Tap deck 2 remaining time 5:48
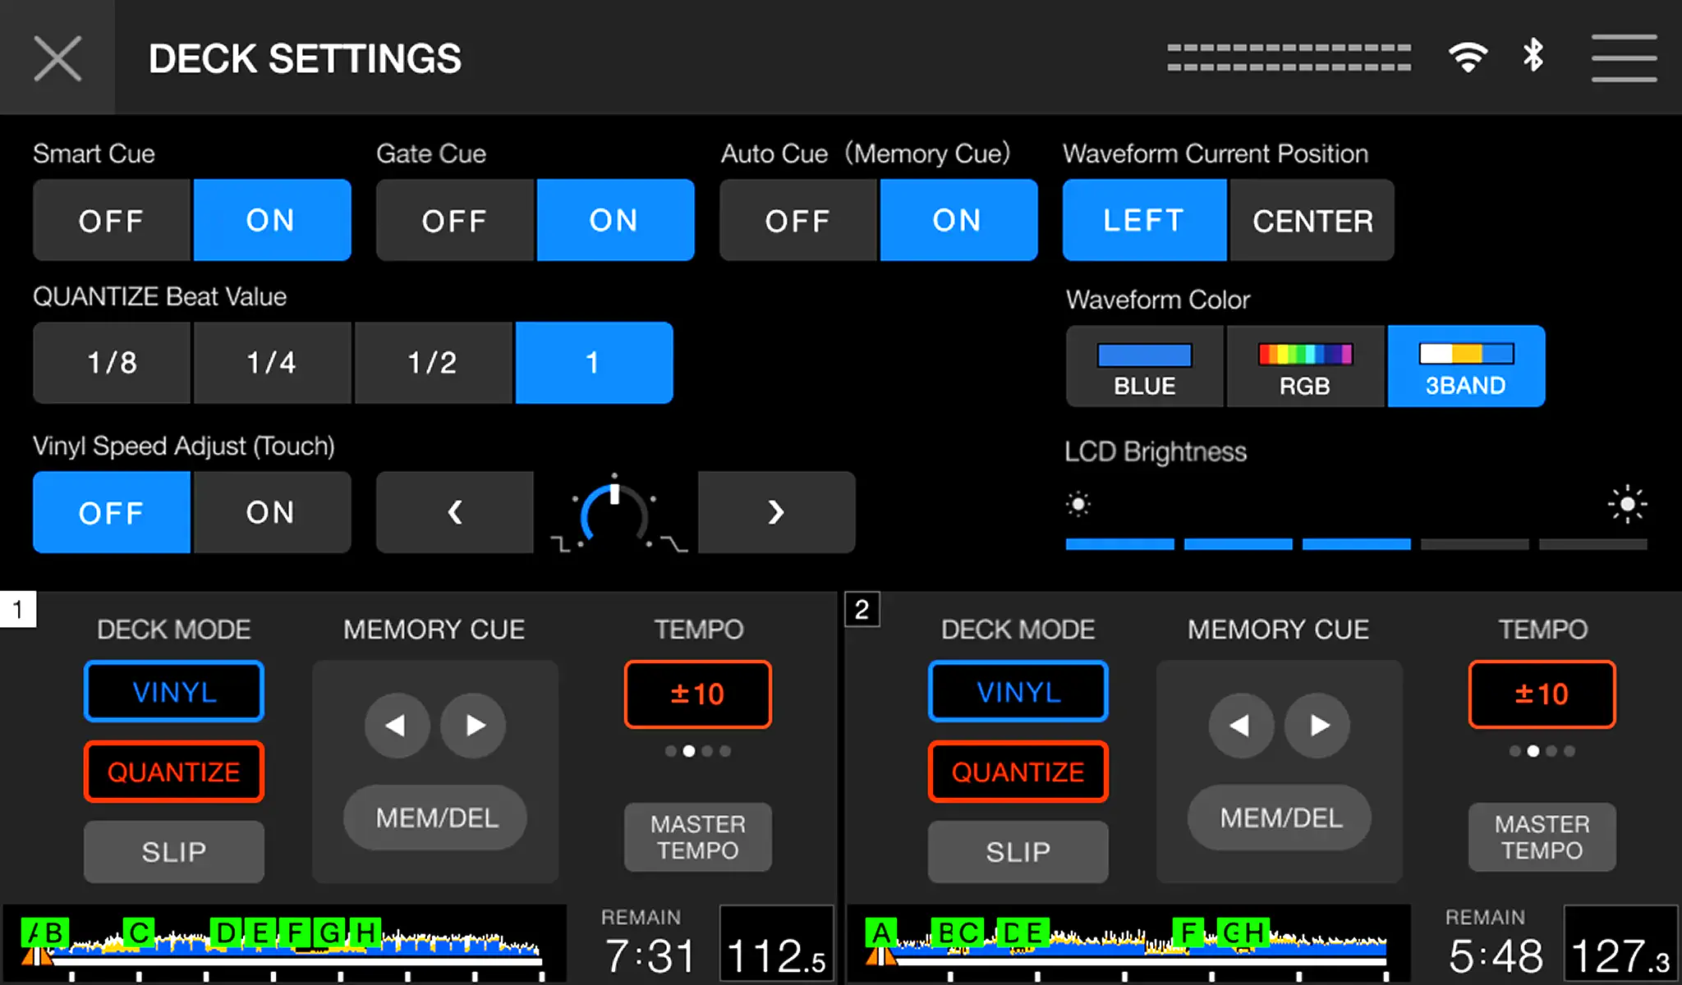Viewport: 1682px width, 985px height. (x=1495, y=956)
